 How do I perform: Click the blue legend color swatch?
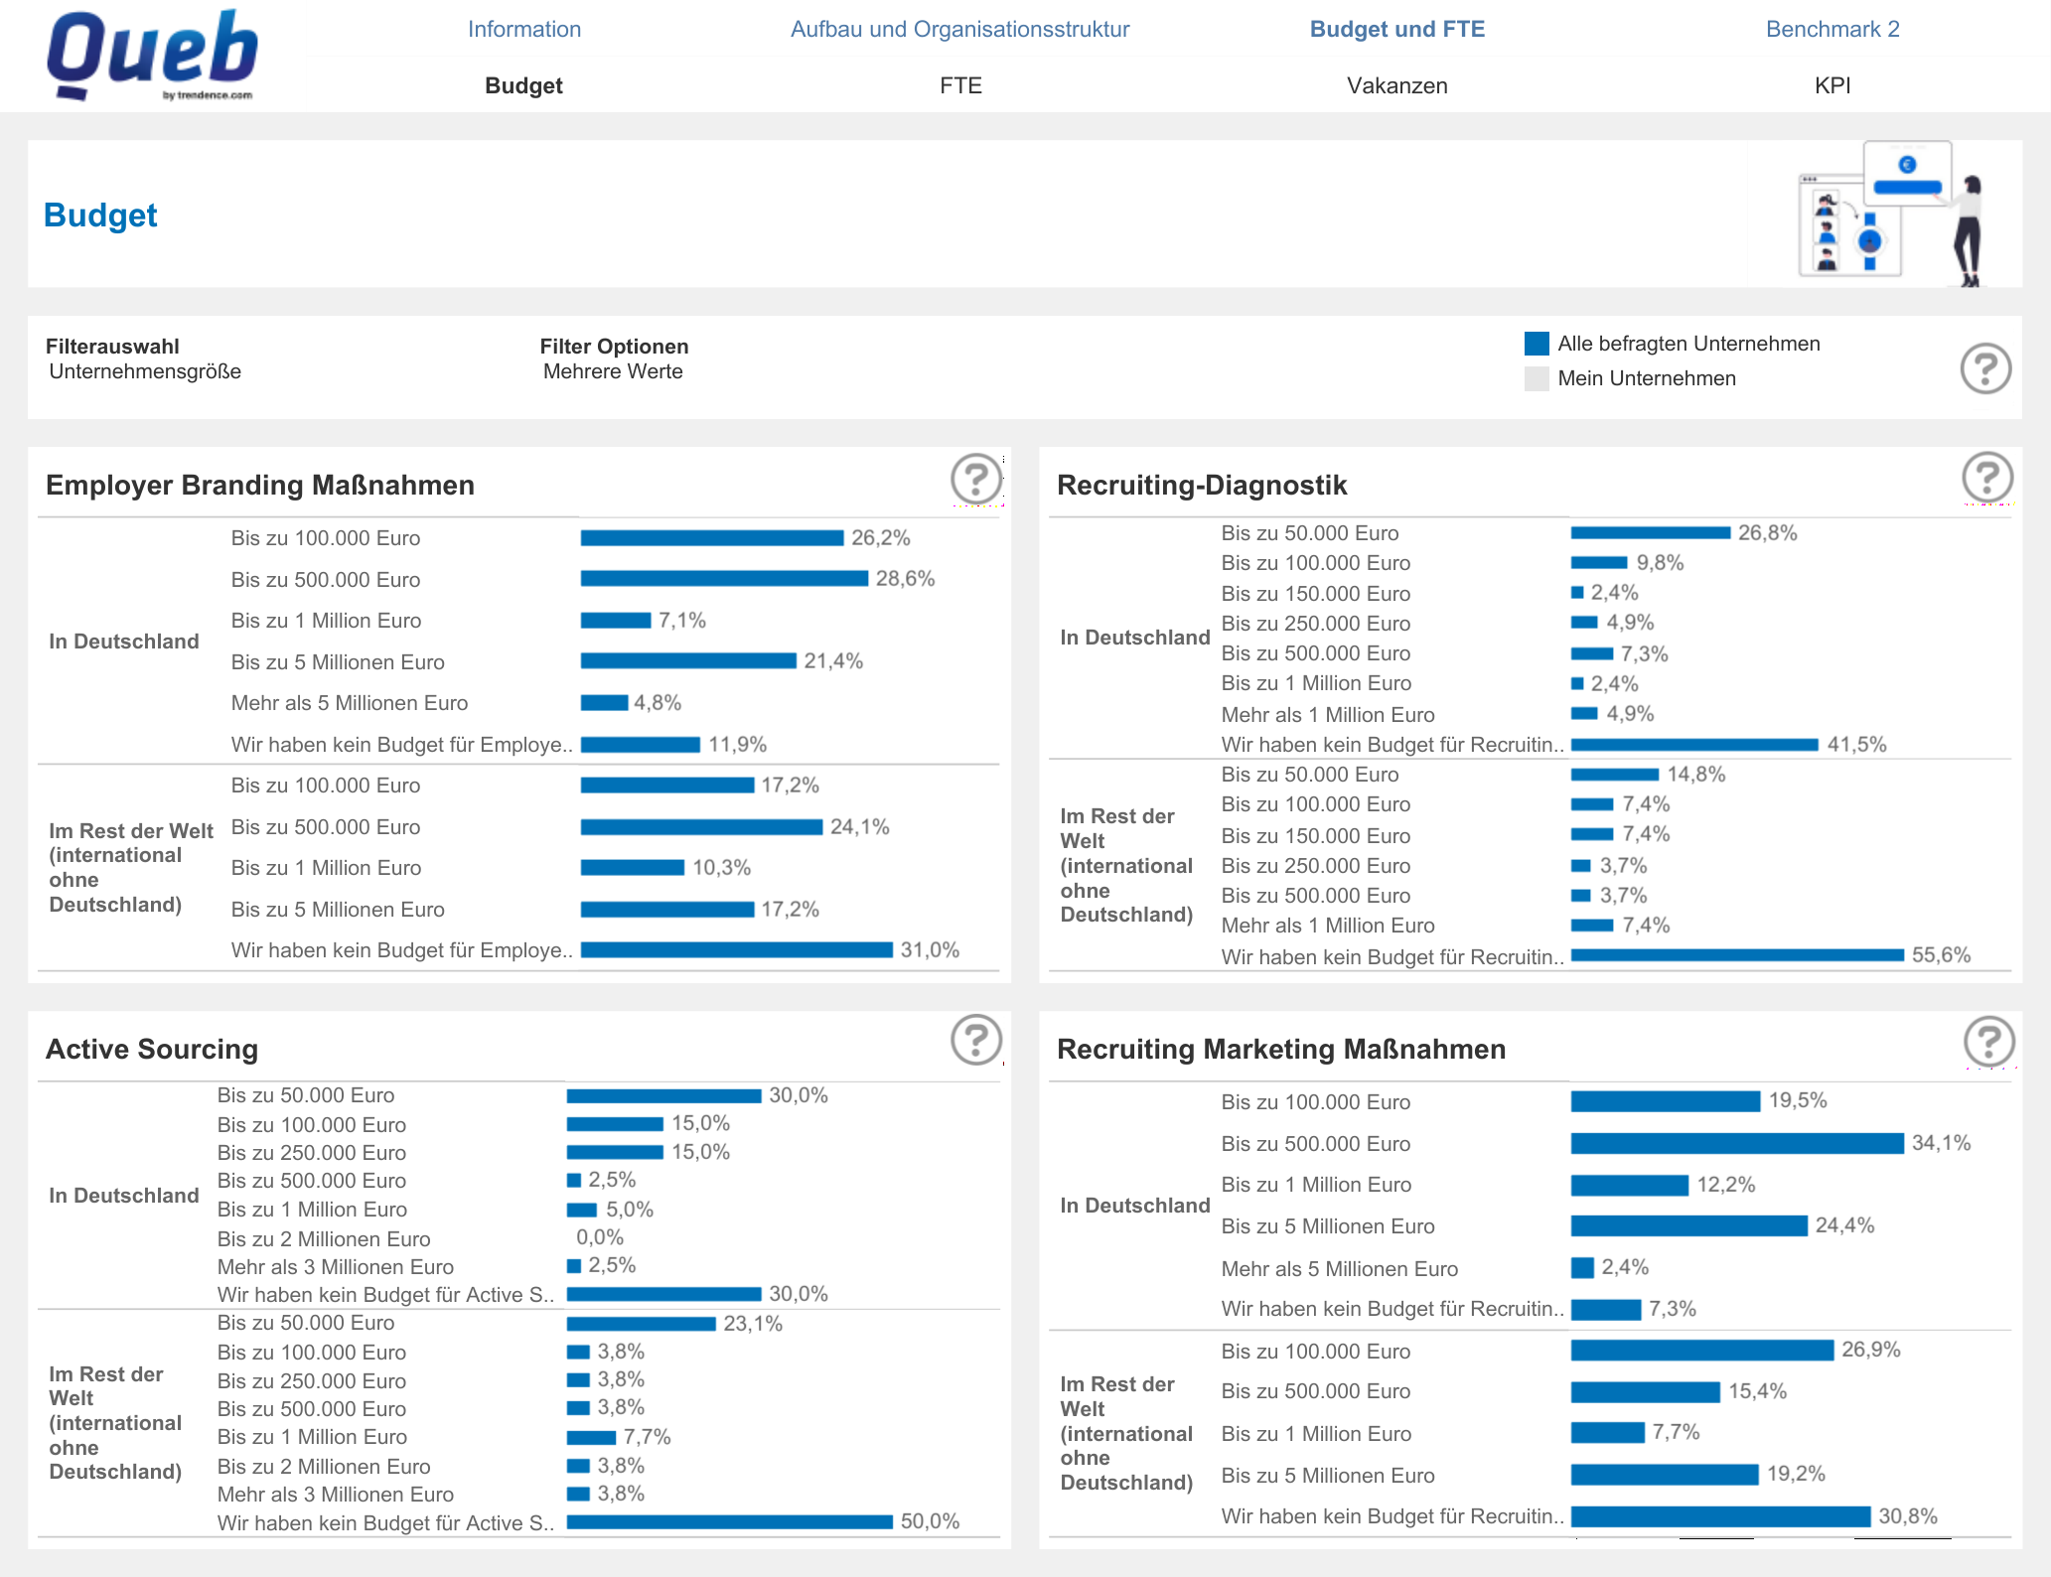pyautogui.click(x=1536, y=343)
